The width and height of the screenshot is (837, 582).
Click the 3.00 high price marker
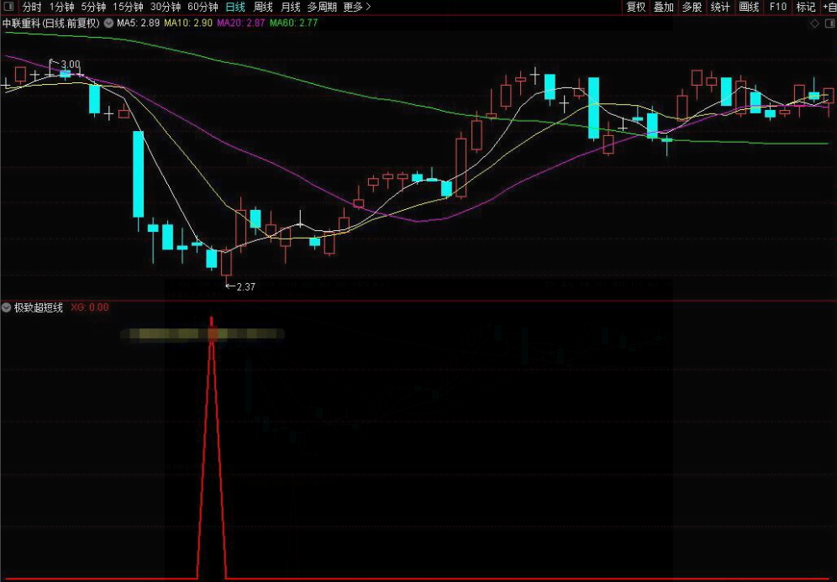coord(71,64)
